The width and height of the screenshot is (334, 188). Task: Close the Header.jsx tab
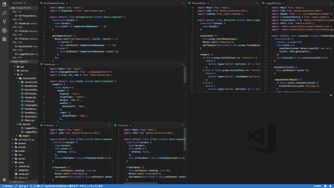point(58,64)
